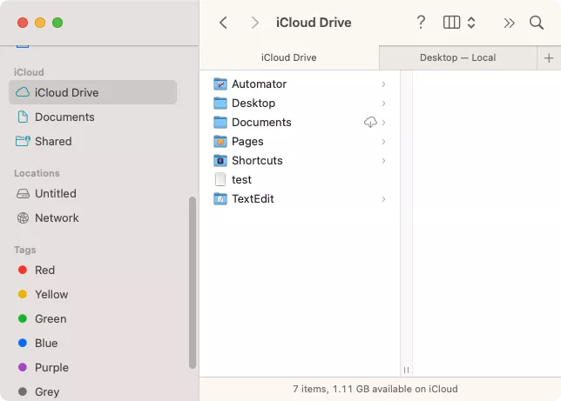Select the Automator folder
Viewport: 561px width, 401px height.
coord(259,84)
